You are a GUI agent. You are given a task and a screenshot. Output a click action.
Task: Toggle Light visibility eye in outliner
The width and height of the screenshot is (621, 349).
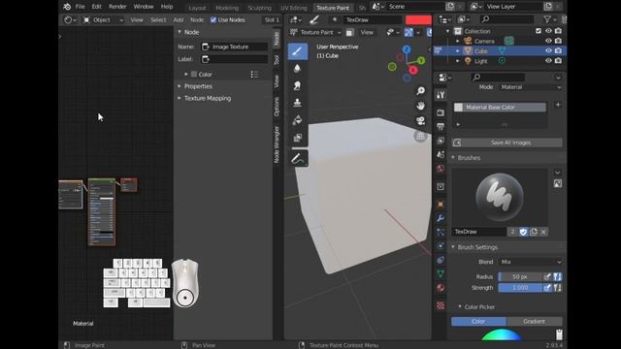tap(548, 60)
